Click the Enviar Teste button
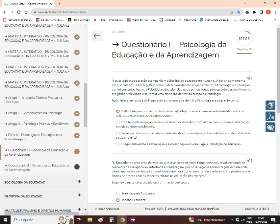The image size is (280, 224). click(154, 209)
